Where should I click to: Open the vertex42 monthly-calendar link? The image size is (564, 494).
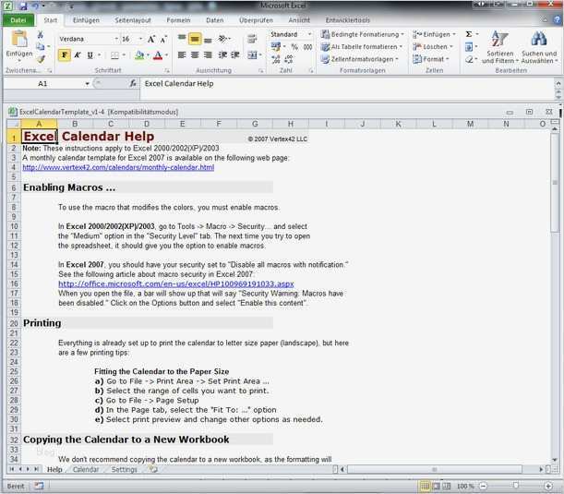[118, 167]
